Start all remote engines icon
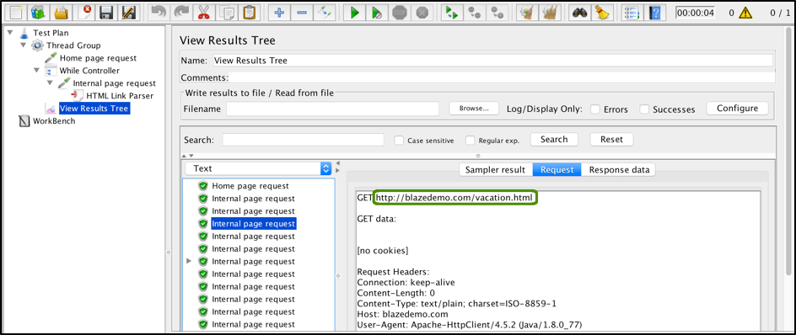 [x=450, y=12]
